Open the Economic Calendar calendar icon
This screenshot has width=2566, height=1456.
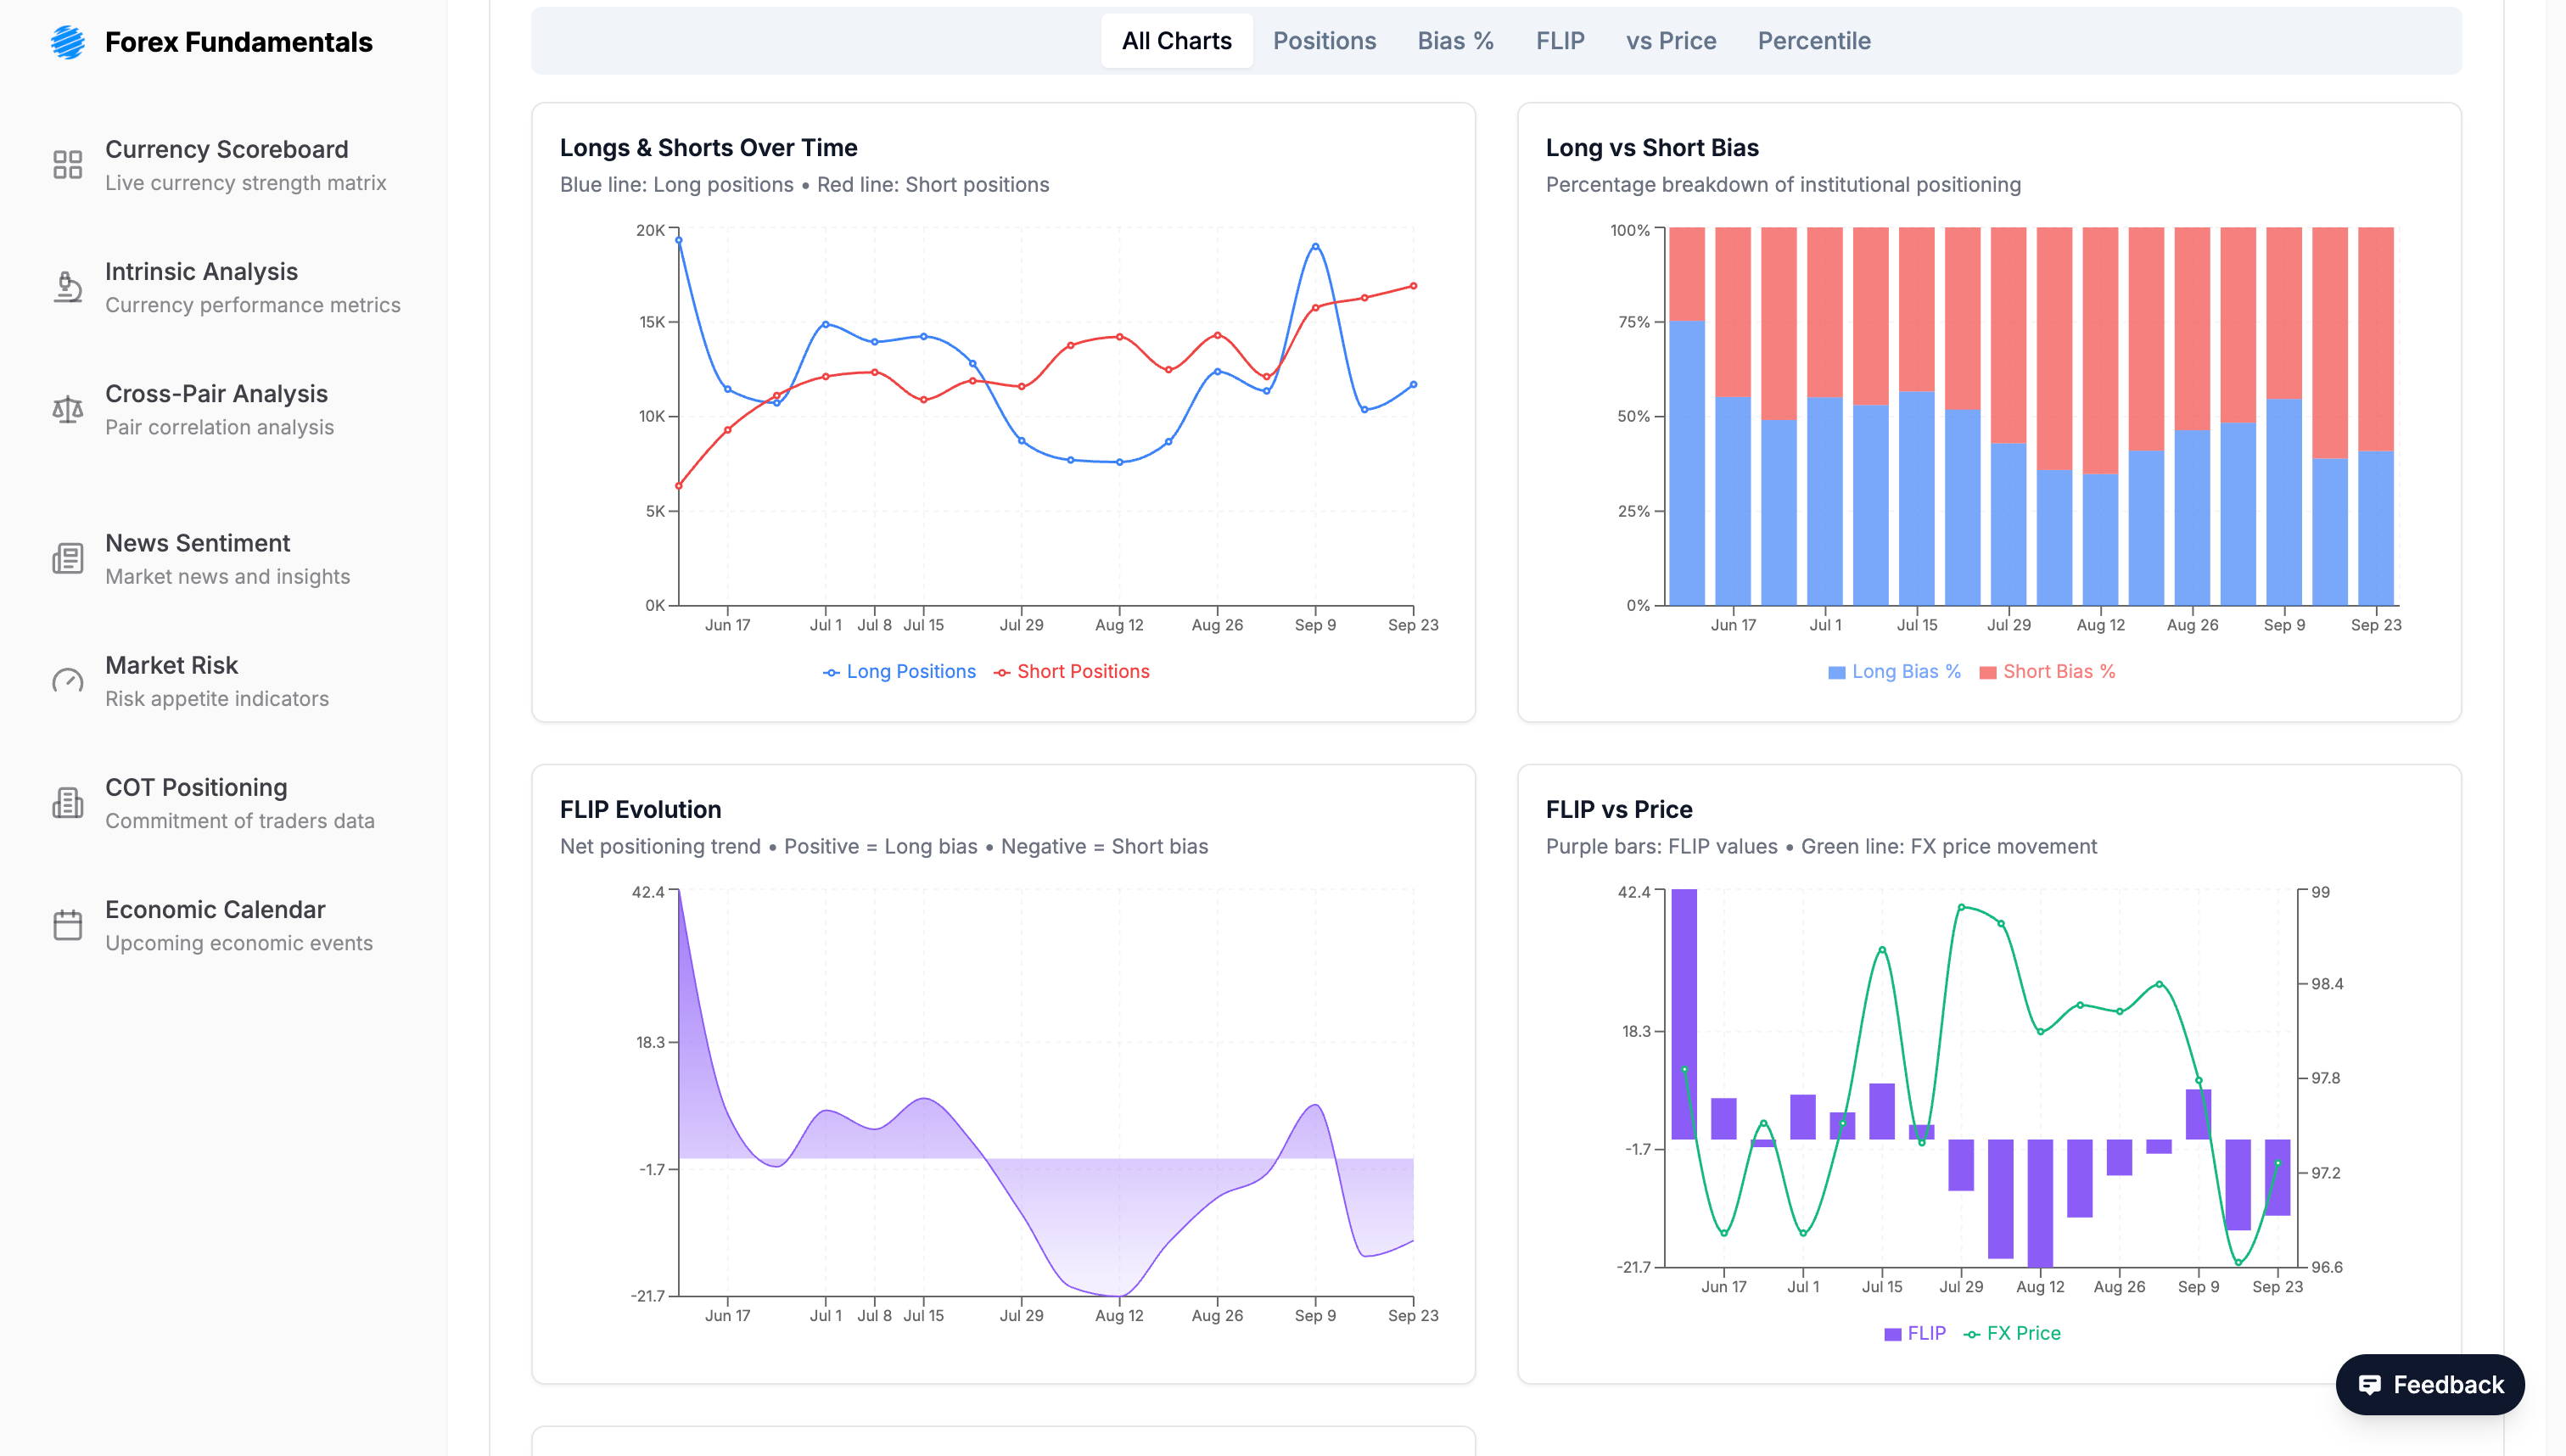point(68,925)
